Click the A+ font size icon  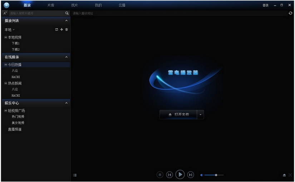coord(5,13)
